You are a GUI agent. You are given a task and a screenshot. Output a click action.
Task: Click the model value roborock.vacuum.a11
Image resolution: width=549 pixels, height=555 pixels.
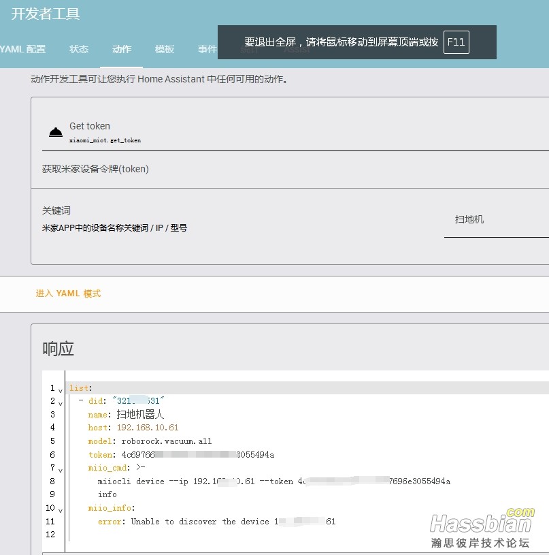click(167, 441)
